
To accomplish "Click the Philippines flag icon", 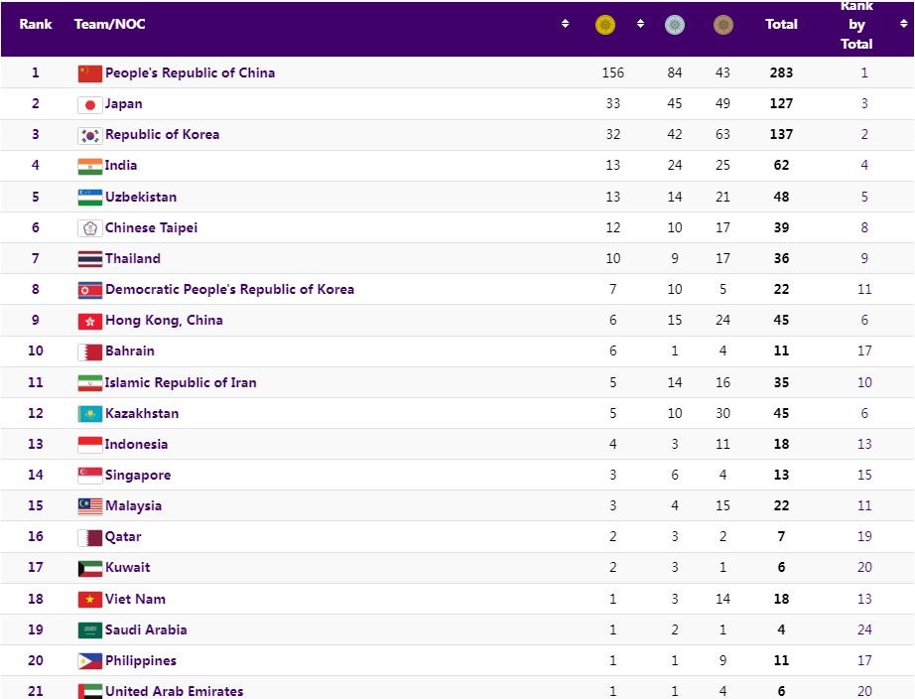I will point(90,661).
